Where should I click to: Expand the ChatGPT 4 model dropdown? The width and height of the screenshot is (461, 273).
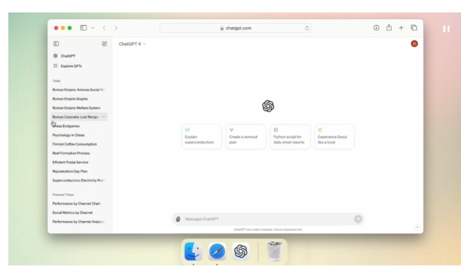click(132, 44)
